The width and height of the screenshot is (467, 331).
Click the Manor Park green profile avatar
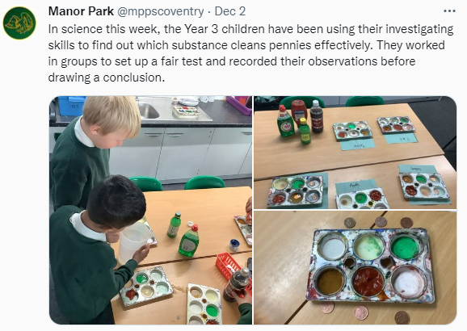point(19,23)
